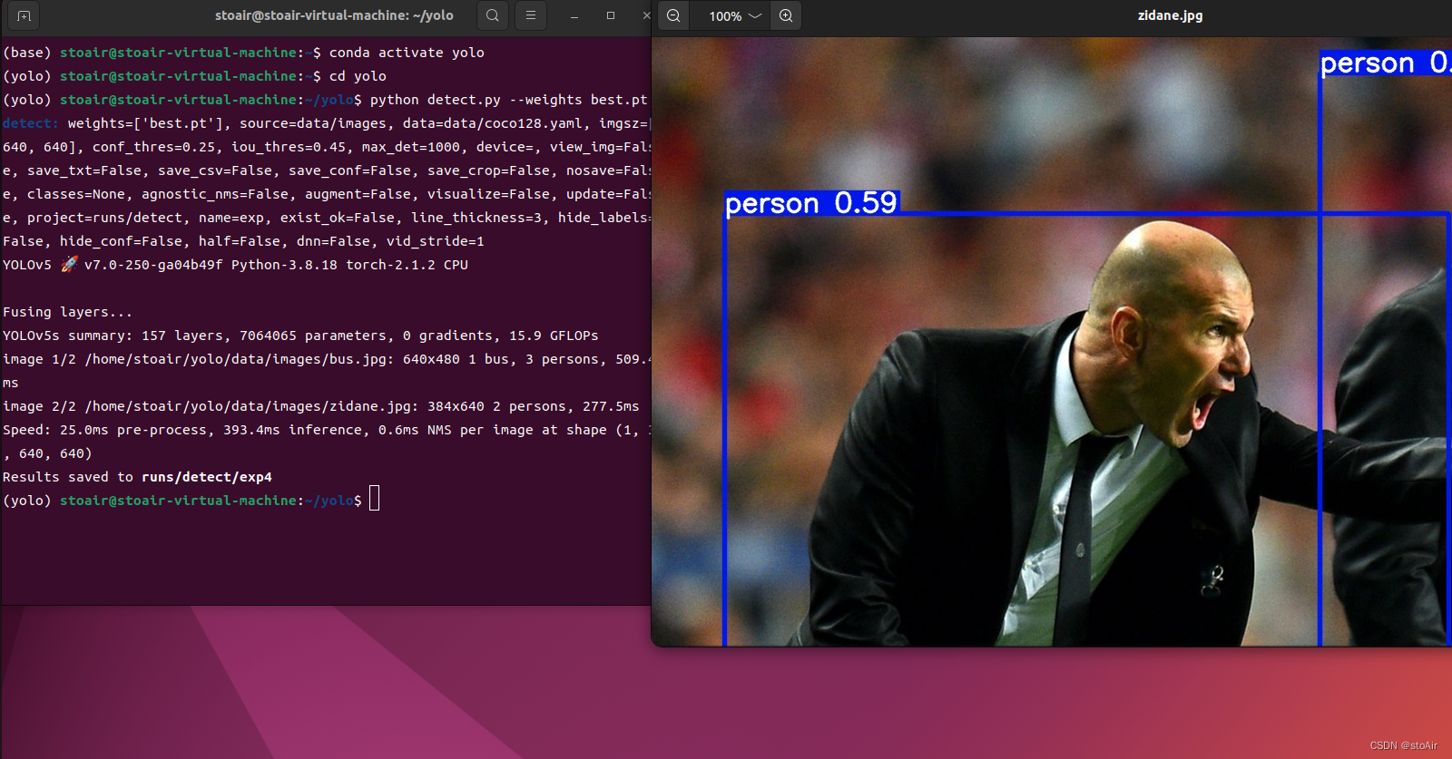The height and width of the screenshot is (759, 1452).
Task: Click 'python detect.py --weights best.pt' command
Action: (x=508, y=100)
